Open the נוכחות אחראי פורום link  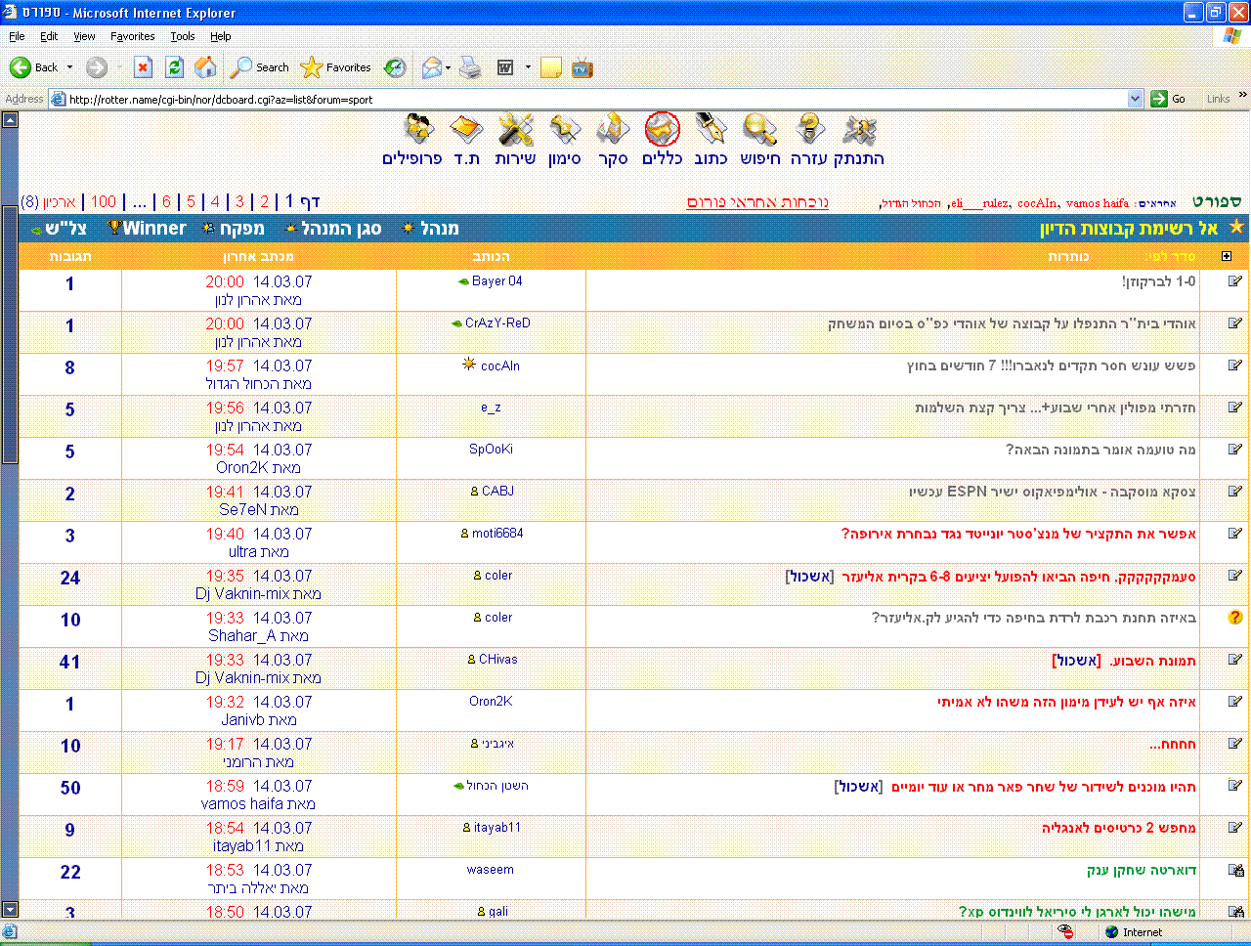pyautogui.click(x=757, y=202)
